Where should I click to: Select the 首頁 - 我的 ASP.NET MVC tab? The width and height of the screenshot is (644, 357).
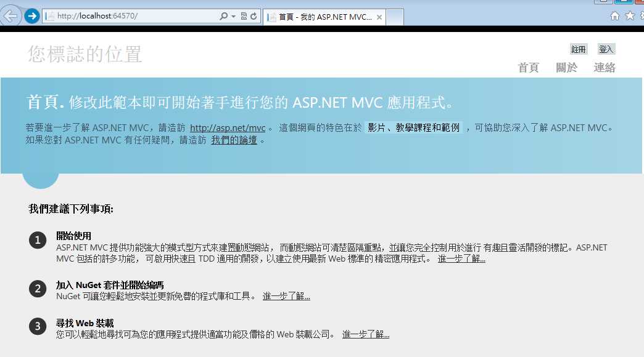(x=324, y=17)
